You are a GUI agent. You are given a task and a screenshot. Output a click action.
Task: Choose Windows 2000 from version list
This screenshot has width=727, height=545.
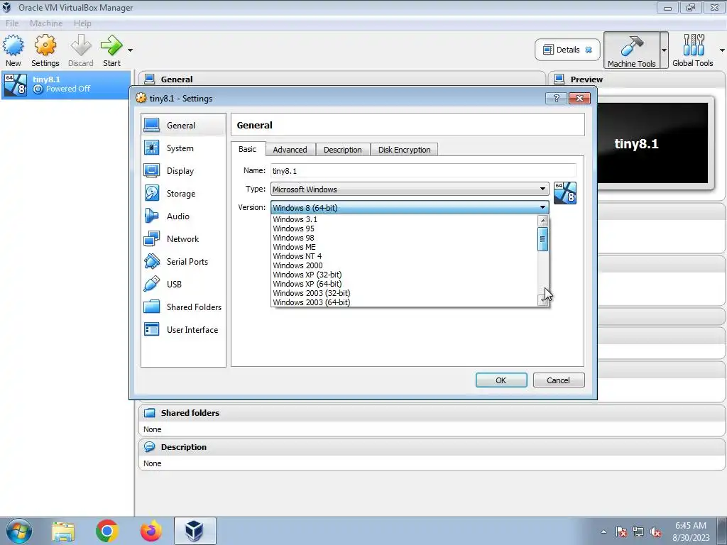(404, 265)
